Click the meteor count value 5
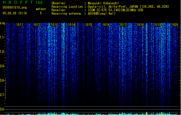 click(41, 13)
